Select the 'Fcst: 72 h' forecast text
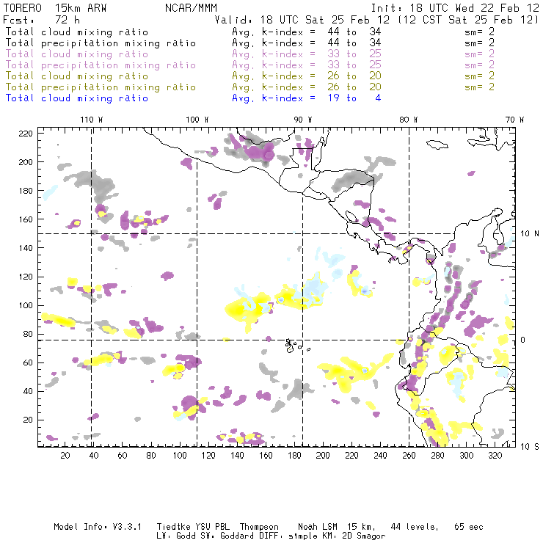Viewport: 543px width, 543px height. point(41,20)
